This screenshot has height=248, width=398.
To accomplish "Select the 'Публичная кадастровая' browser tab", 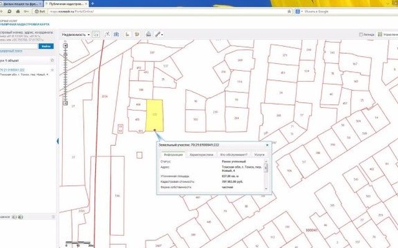I will [65, 4].
